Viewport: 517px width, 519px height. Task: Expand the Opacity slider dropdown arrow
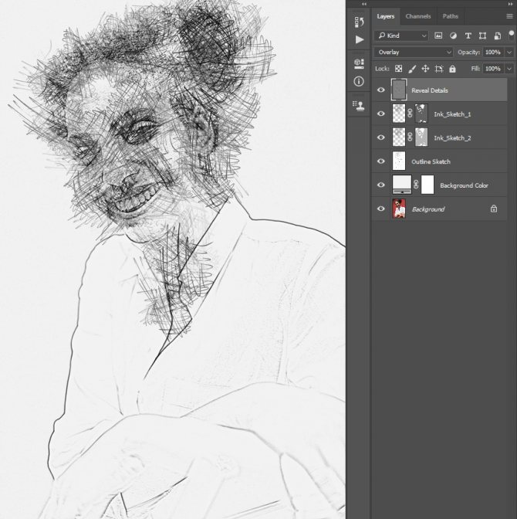pyautogui.click(x=509, y=52)
